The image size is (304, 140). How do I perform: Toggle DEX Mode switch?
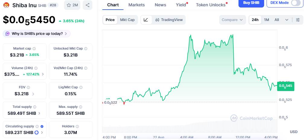click(x=296, y=3)
